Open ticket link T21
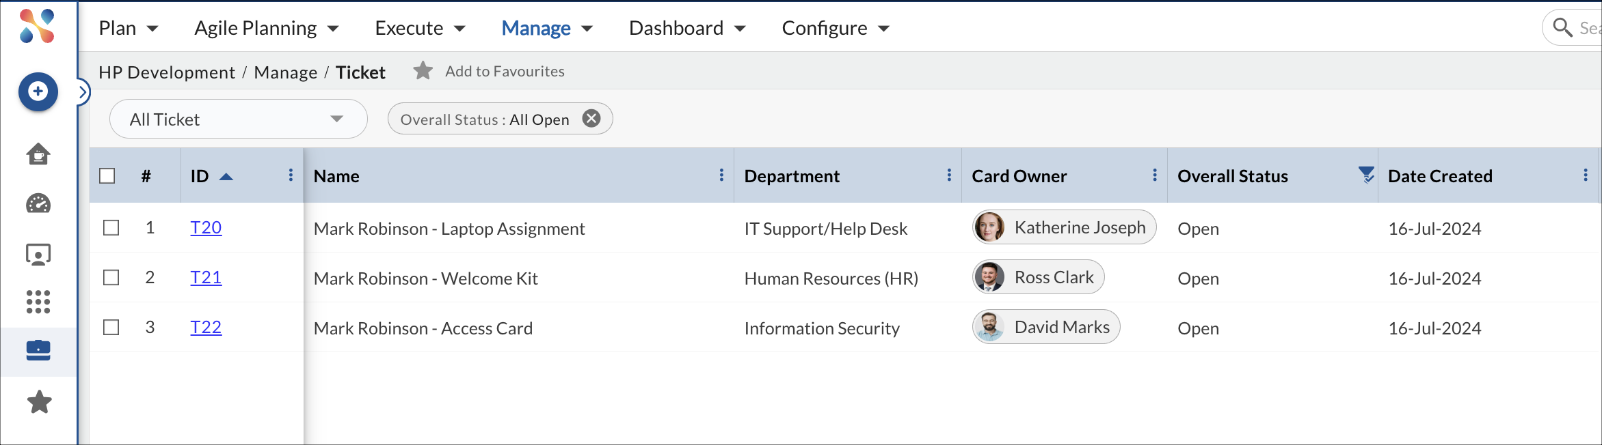 (206, 278)
